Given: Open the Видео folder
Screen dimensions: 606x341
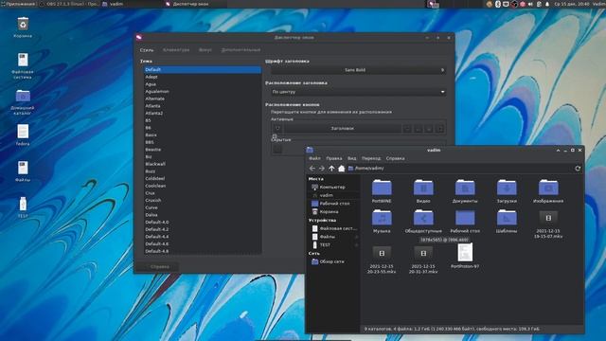Looking at the screenshot, I should click(423, 191).
